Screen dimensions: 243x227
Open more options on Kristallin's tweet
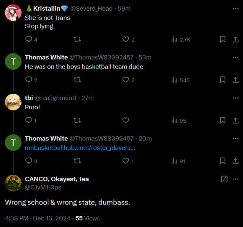click(x=235, y=8)
